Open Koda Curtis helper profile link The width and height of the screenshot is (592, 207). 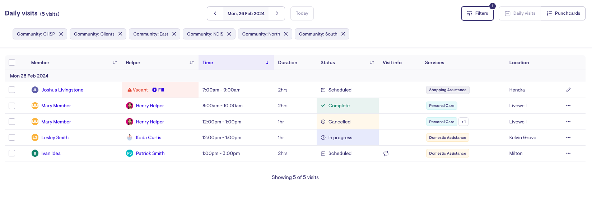(x=148, y=138)
